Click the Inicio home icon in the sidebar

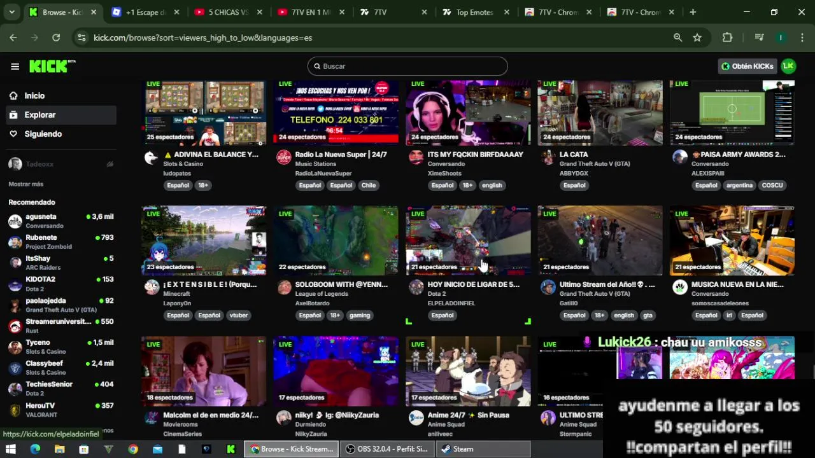pos(13,95)
